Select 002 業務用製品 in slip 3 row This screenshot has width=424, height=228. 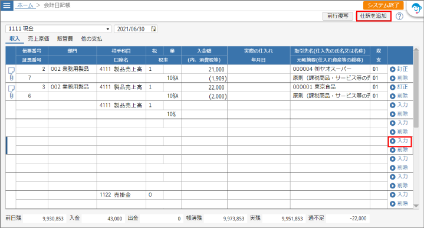click(x=72, y=87)
